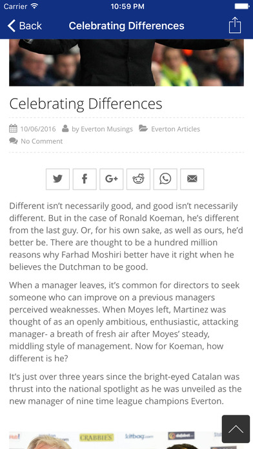Click the Celebrating Differences navigation bar title

(x=126, y=26)
